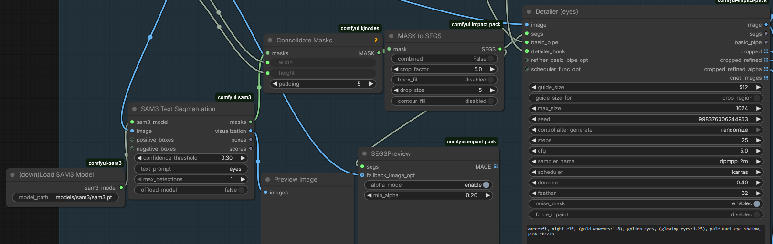The width and height of the screenshot is (773, 244).
Task: Click the text_prompt field showing eyes
Action: pos(191,169)
